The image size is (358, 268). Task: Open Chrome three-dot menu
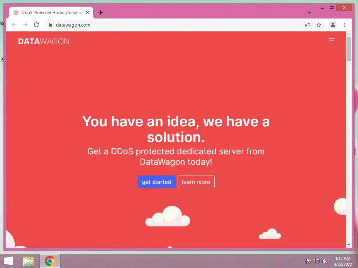[344, 25]
